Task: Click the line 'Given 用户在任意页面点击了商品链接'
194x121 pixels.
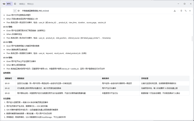Action: click(x=26, y=31)
